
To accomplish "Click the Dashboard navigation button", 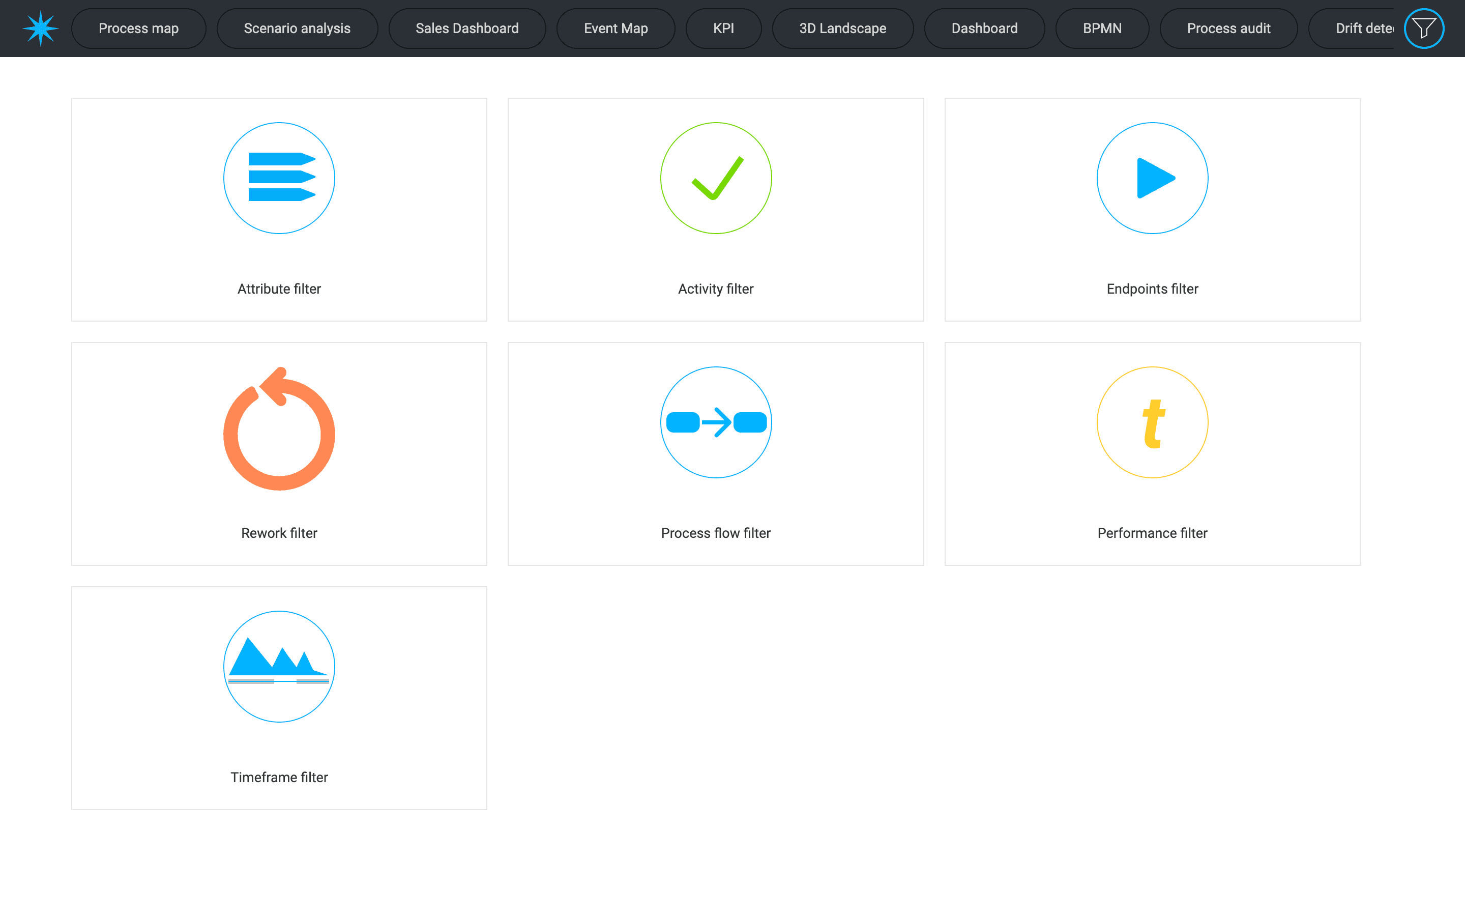I will pyautogui.click(x=984, y=28).
